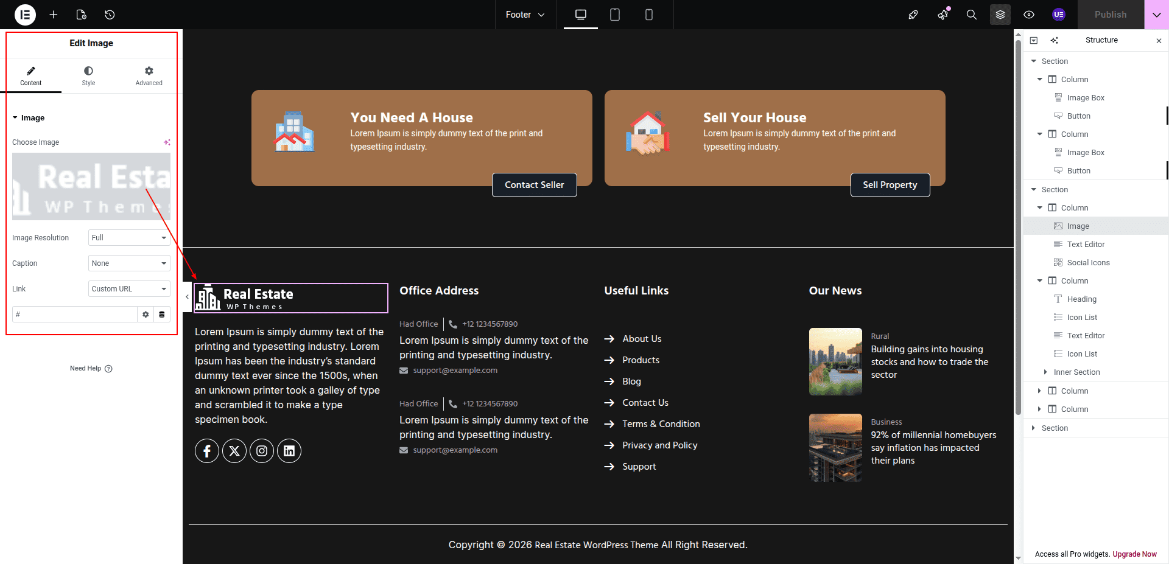Toggle the Structure layers panel button
The height and width of the screenshot is (564, 1169).
tap(1000, 15)
